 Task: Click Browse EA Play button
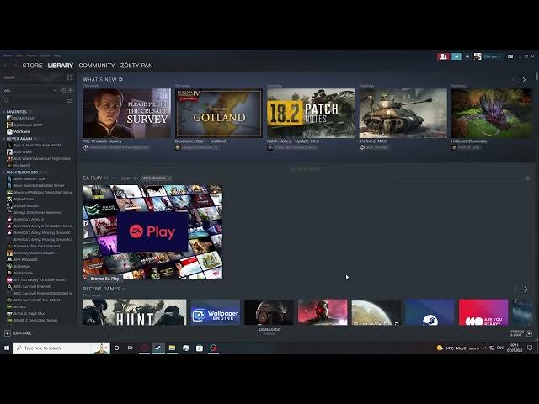click(x=104, y=279)
